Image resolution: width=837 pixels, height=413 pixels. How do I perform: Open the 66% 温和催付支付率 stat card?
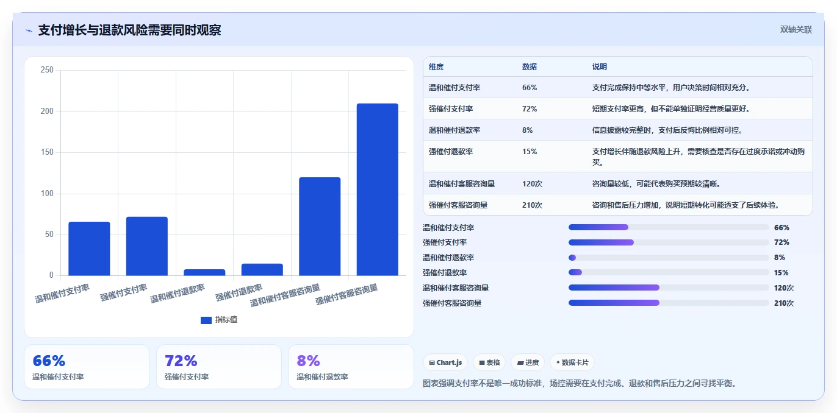[x=87, y=367]
